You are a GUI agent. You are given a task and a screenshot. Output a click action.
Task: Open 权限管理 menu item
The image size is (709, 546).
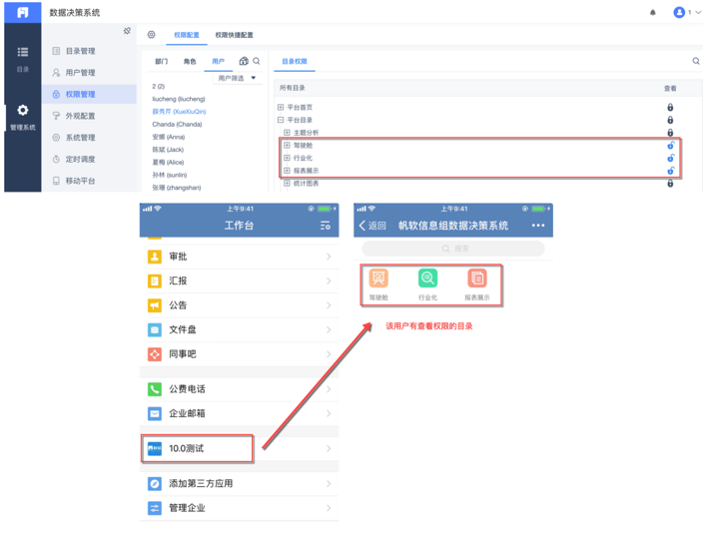pos(89,94)
